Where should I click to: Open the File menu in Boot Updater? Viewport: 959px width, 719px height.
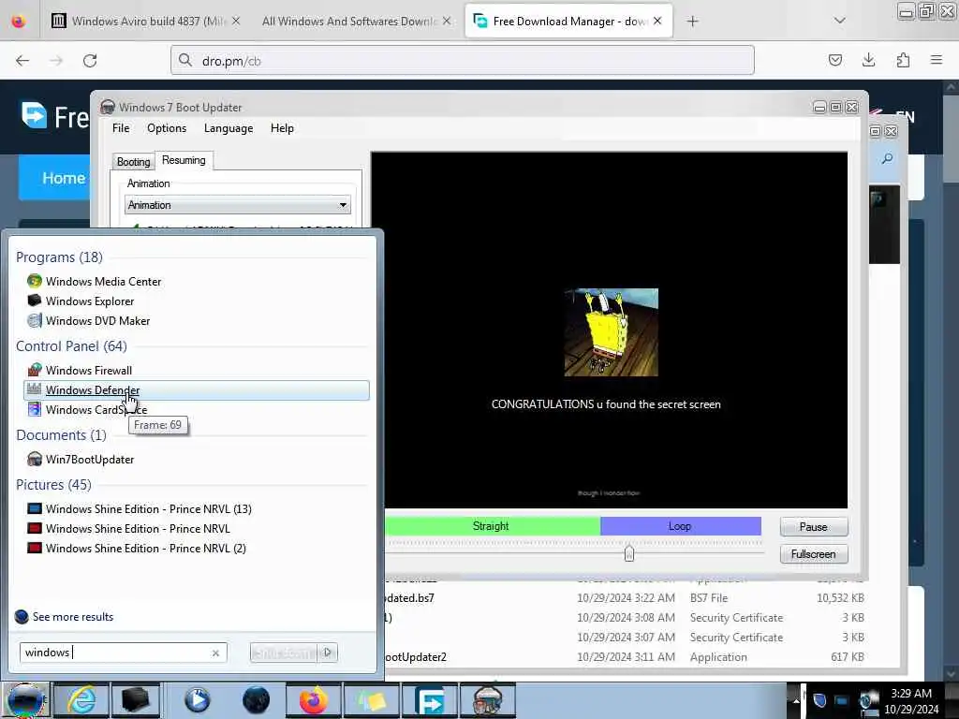coord(121,128)
